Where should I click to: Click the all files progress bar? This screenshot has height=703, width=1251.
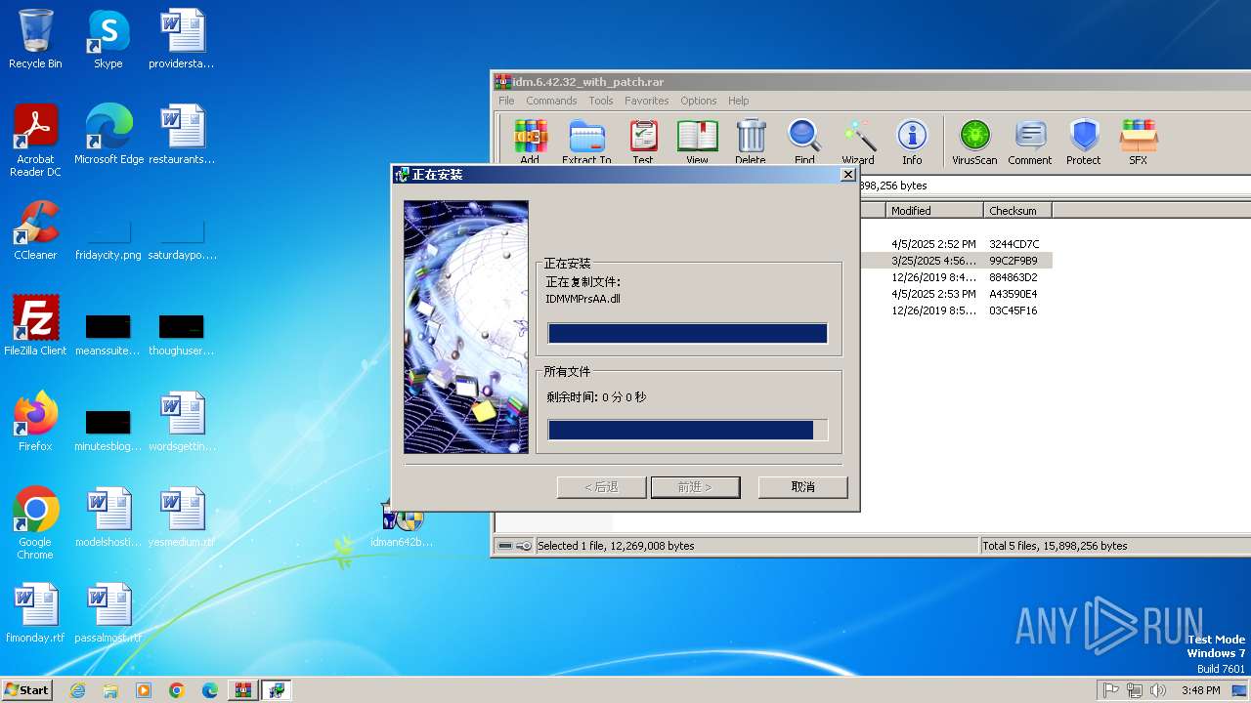click(x=687, y=431)
